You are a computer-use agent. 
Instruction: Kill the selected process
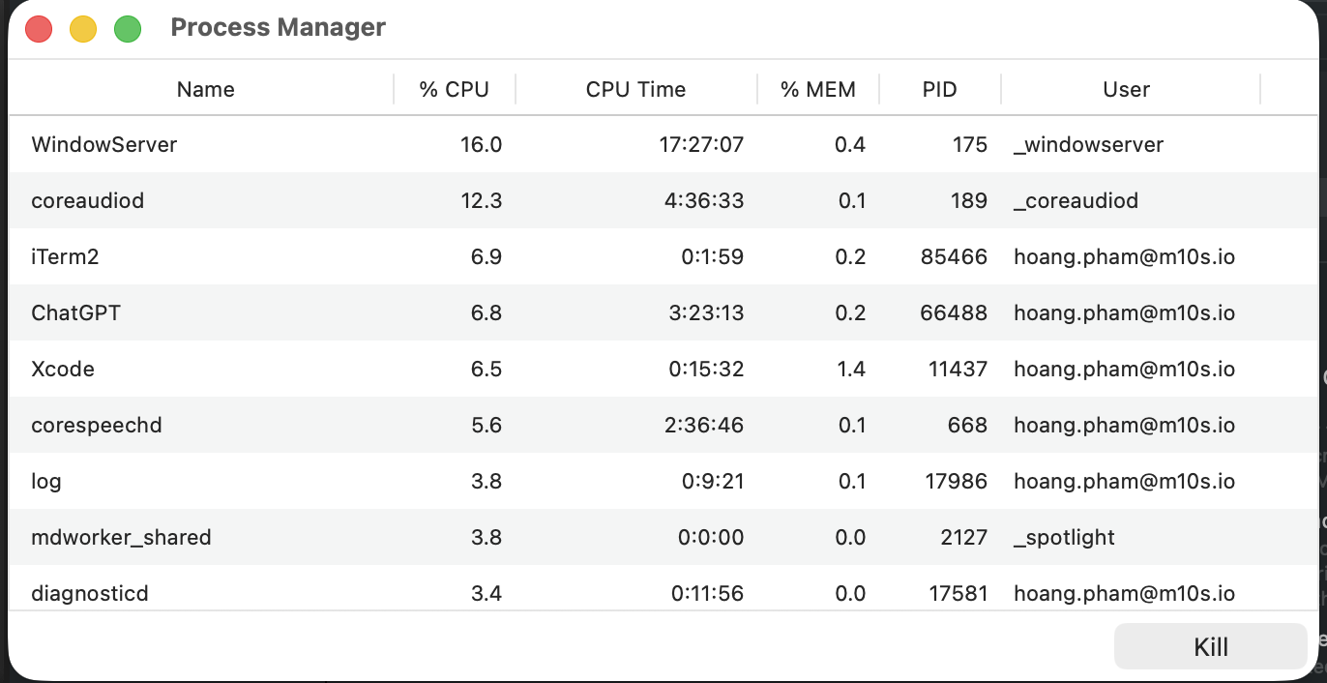pos(1210,646)
